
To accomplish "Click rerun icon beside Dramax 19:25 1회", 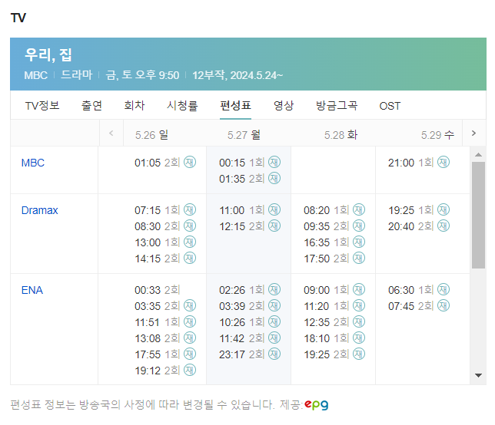I will click(x=444, y=210).
